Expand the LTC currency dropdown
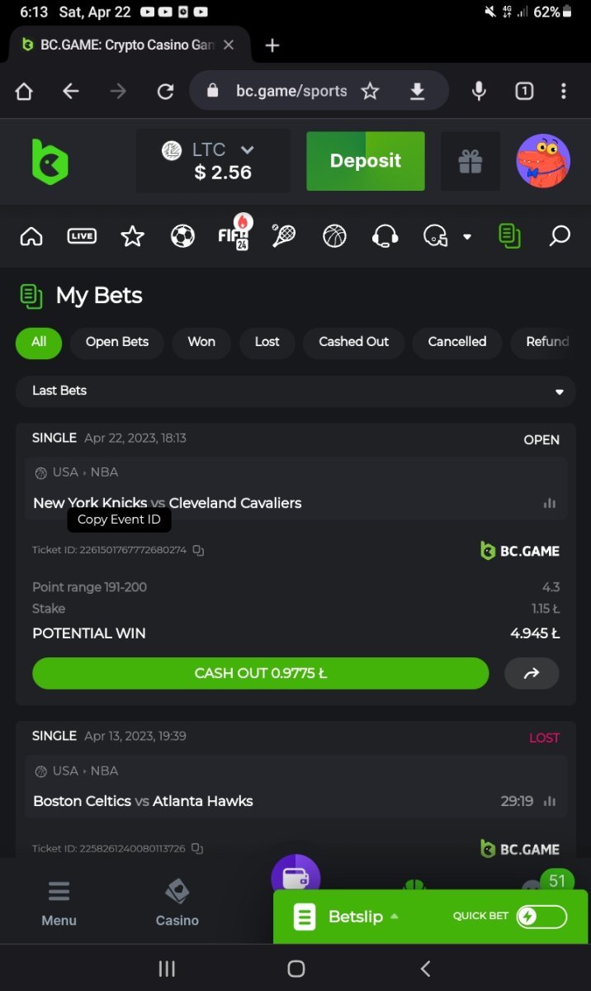This screenshot has width=591, height=991. tap(247, 150)
